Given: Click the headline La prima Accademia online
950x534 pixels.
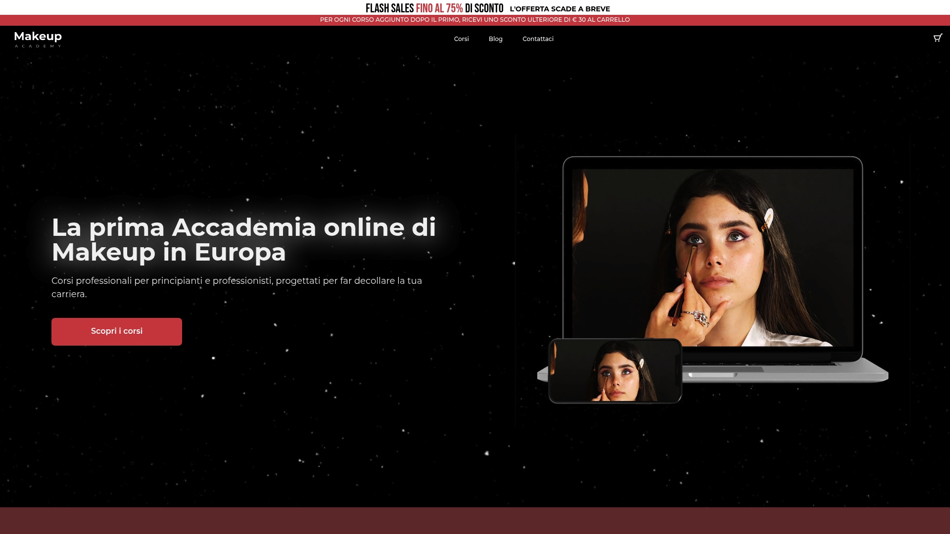Looking at the screenshot, I should [243, 239].
